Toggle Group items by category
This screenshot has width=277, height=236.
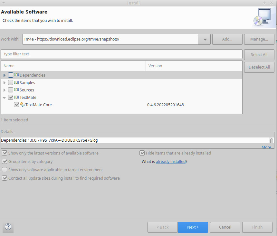coord(5,161)
